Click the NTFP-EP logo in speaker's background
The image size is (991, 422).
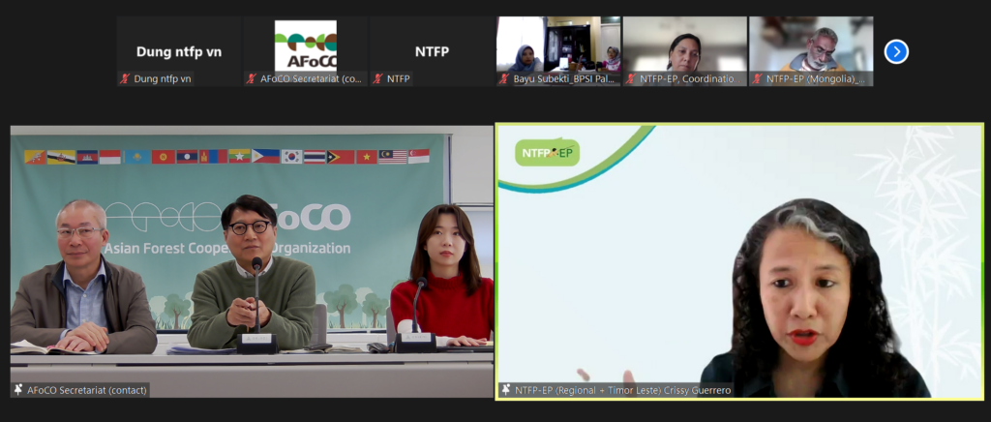pos(547,153)
